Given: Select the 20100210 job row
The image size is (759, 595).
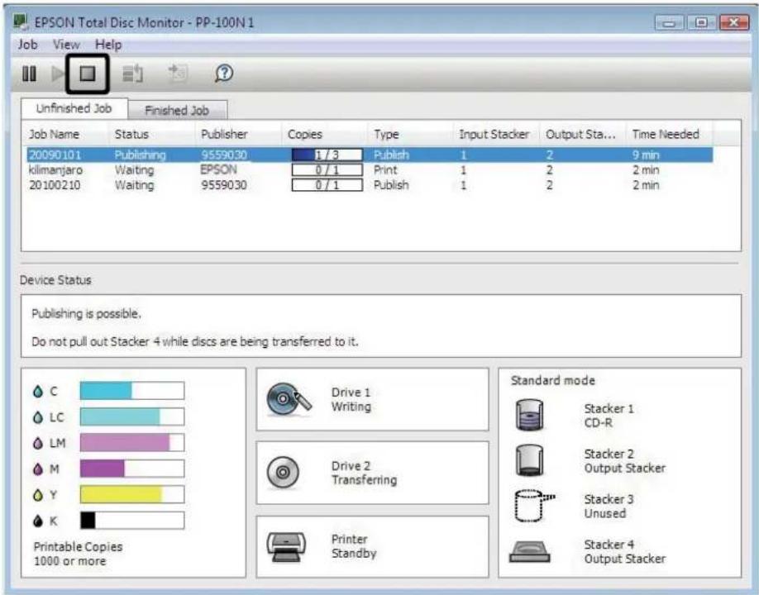Looking at the screenshot, I should (370, 185).
